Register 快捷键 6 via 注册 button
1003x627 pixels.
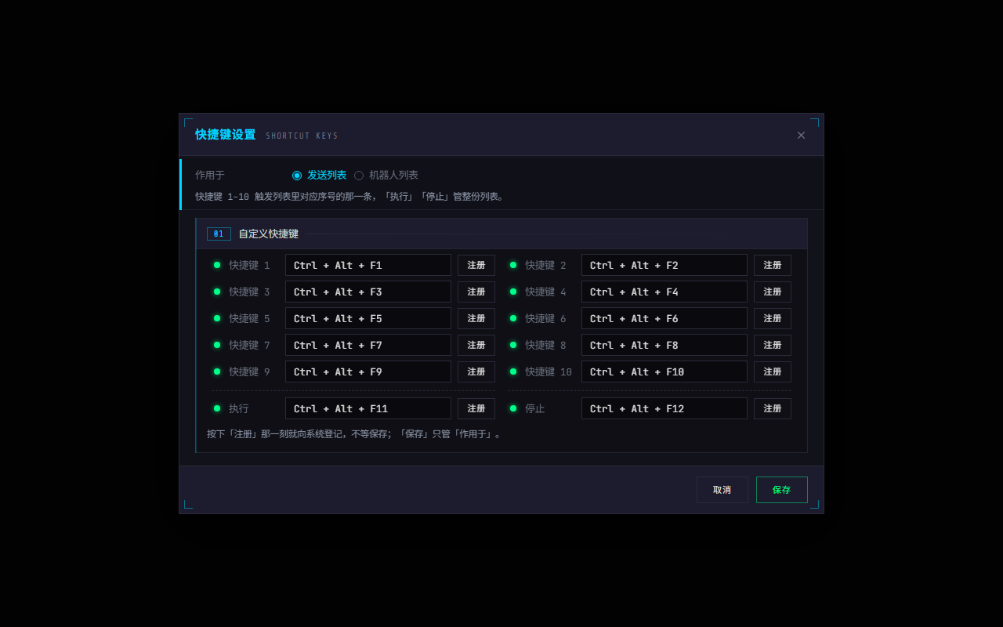coord(773,318)
